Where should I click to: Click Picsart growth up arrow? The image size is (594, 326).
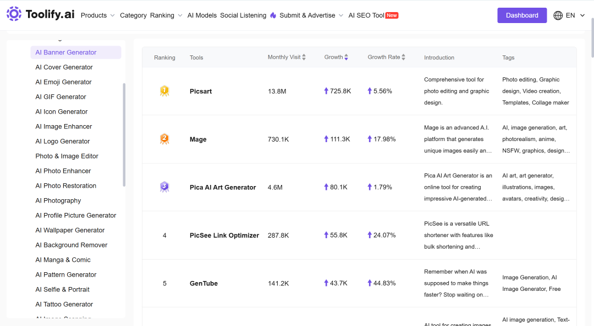point(326,91)
